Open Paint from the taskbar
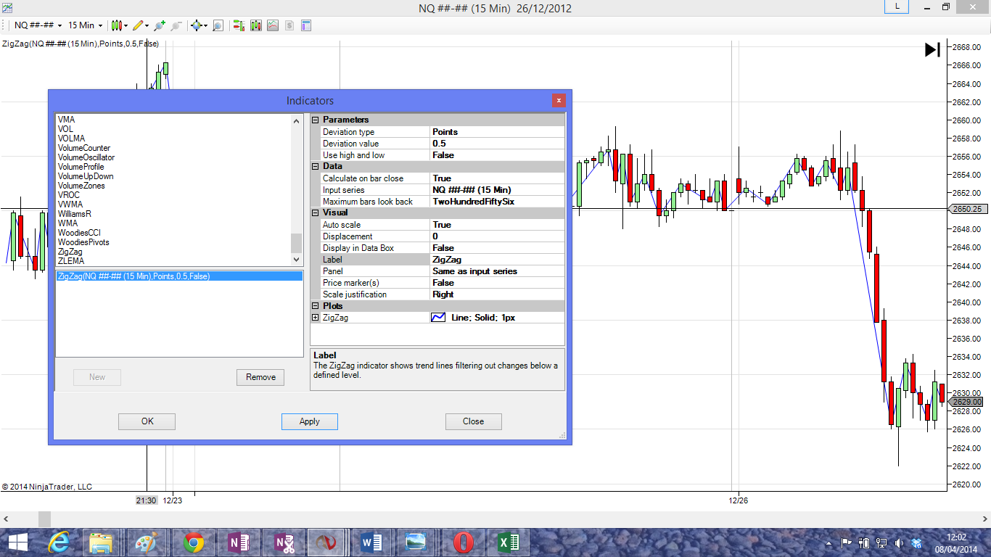The image size is (991, 557). [146, 542]
